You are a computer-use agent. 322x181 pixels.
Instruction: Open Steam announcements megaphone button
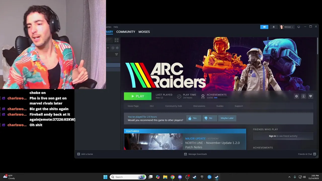pyautogui.click(x=264, y=27)
